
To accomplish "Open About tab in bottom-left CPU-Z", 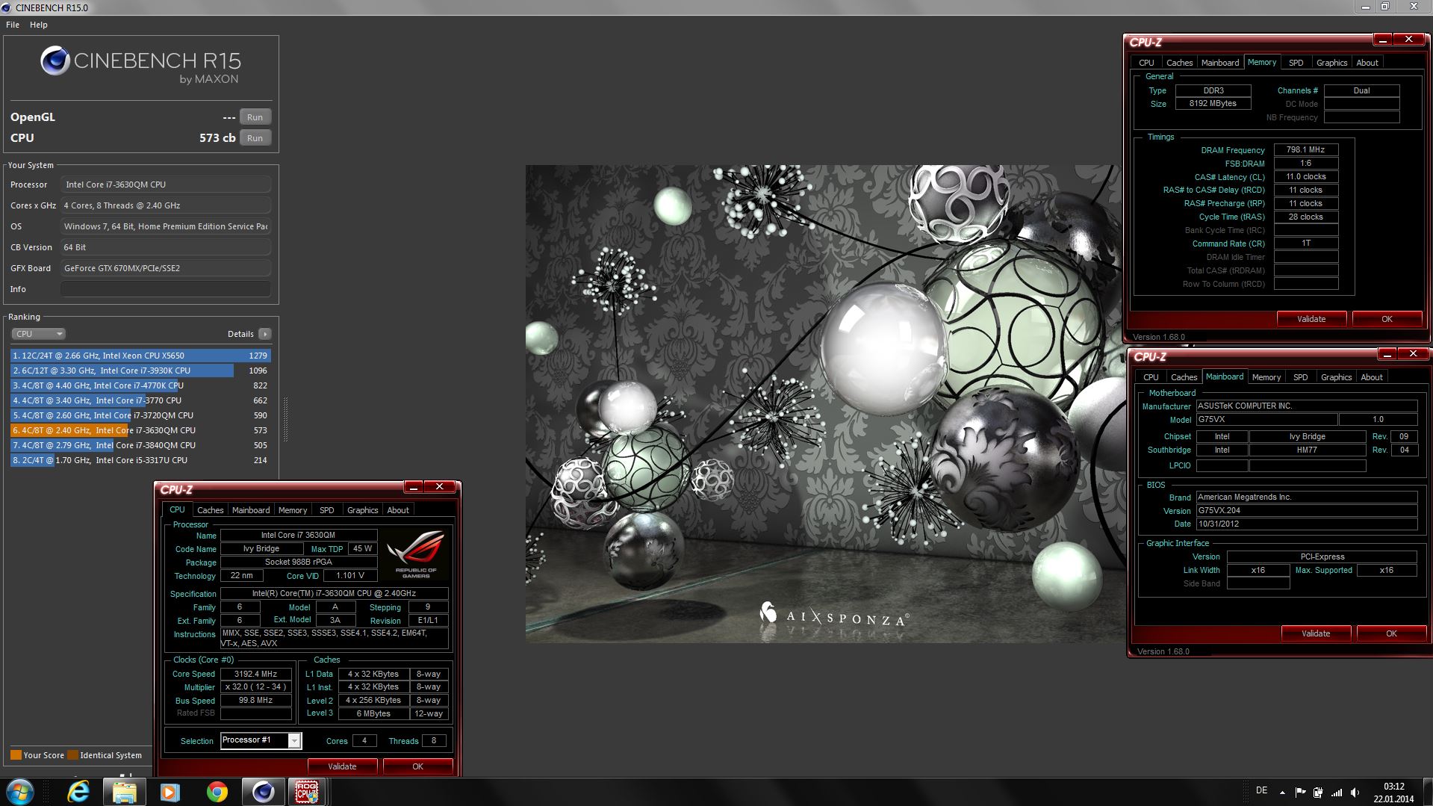I will point(398,510).
